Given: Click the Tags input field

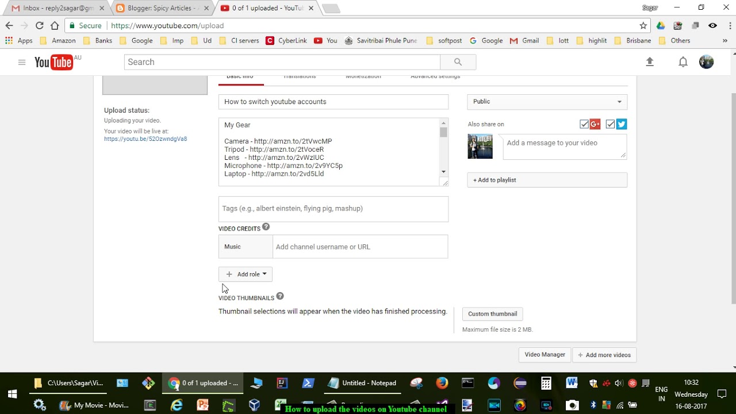Looking at the screenshot, I should 333,209.
